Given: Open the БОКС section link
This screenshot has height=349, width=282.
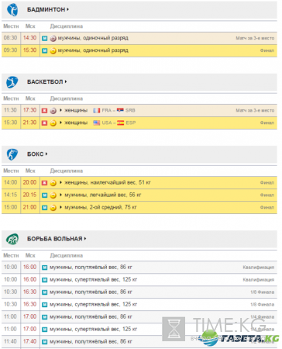Looking at the screenshot, I should click(36, 154).
